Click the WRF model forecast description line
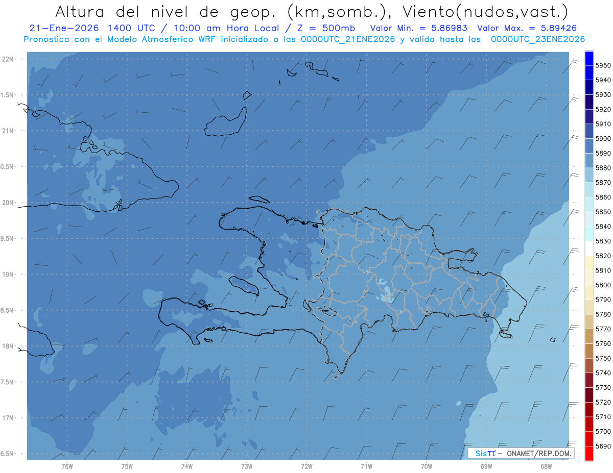The width and height of the screenshot is (613, 473). pos(304,39)
